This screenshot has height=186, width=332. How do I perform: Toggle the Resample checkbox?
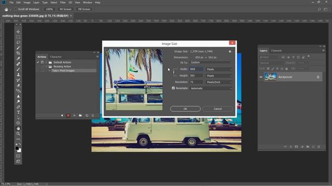click(173, 88)
